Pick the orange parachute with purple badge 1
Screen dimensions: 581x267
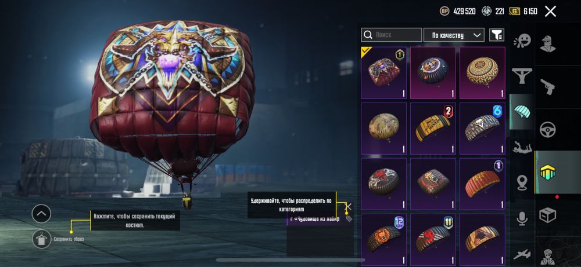coord(482,184)
